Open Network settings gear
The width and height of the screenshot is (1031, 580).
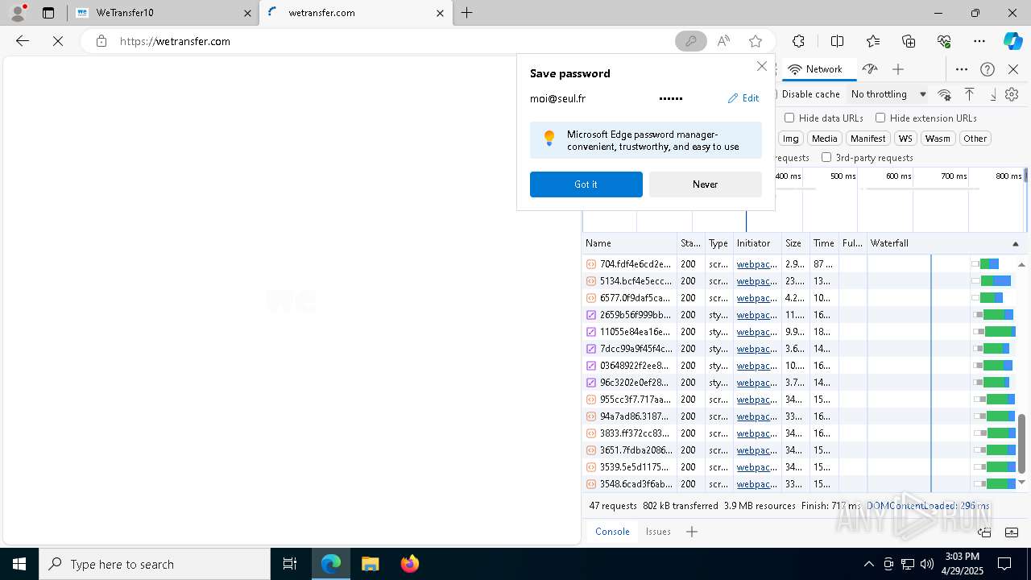1012,94
